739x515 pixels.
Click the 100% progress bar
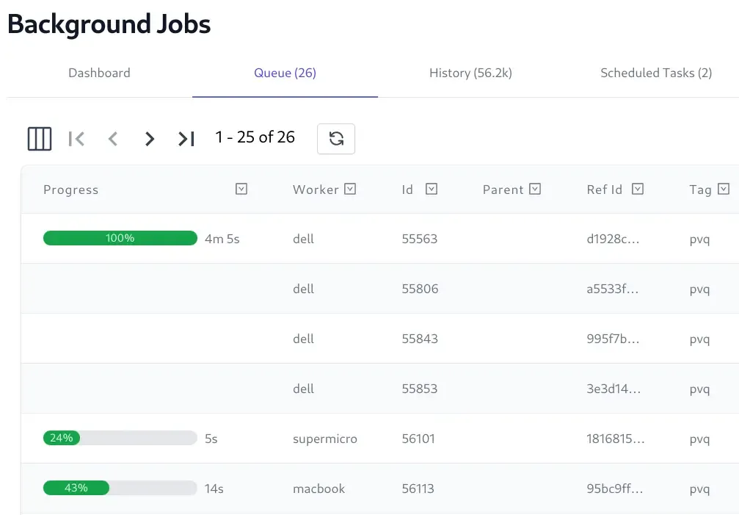click(120, 238)
